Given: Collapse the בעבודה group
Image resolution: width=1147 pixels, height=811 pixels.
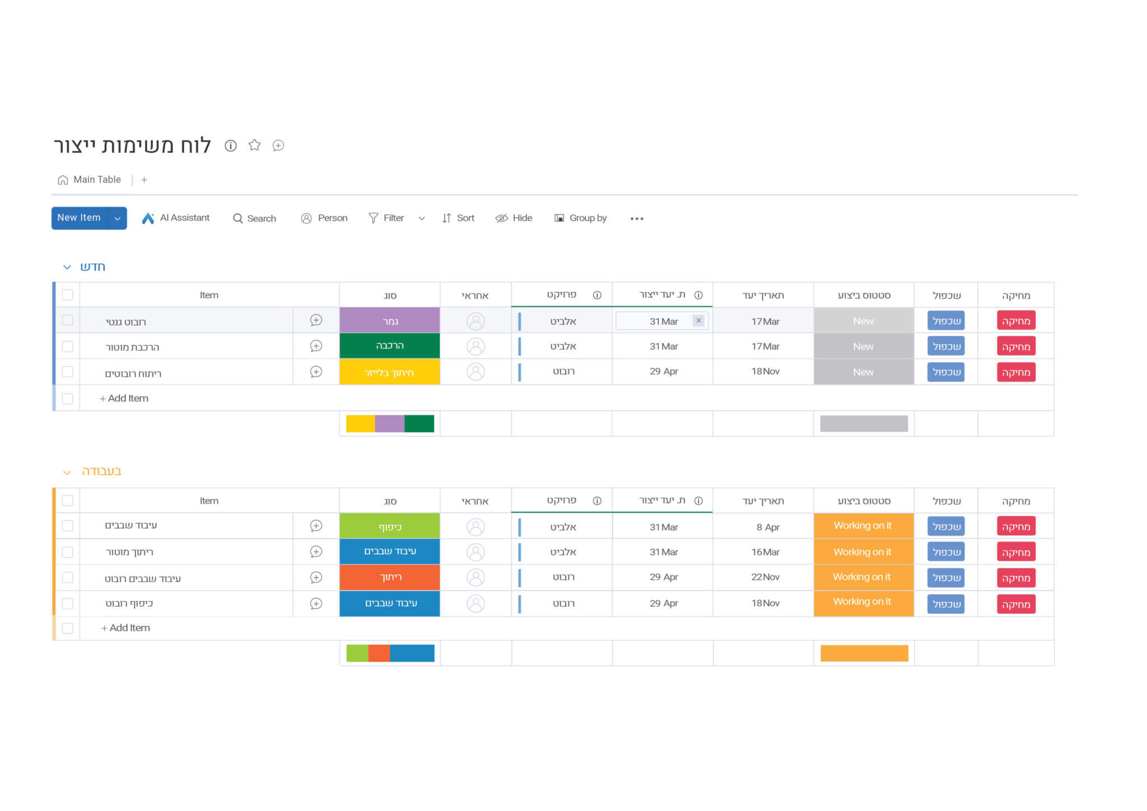Looking at the screenshot, I should 67,473.
